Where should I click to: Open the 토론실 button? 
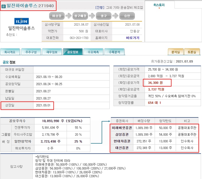[192, 52]
